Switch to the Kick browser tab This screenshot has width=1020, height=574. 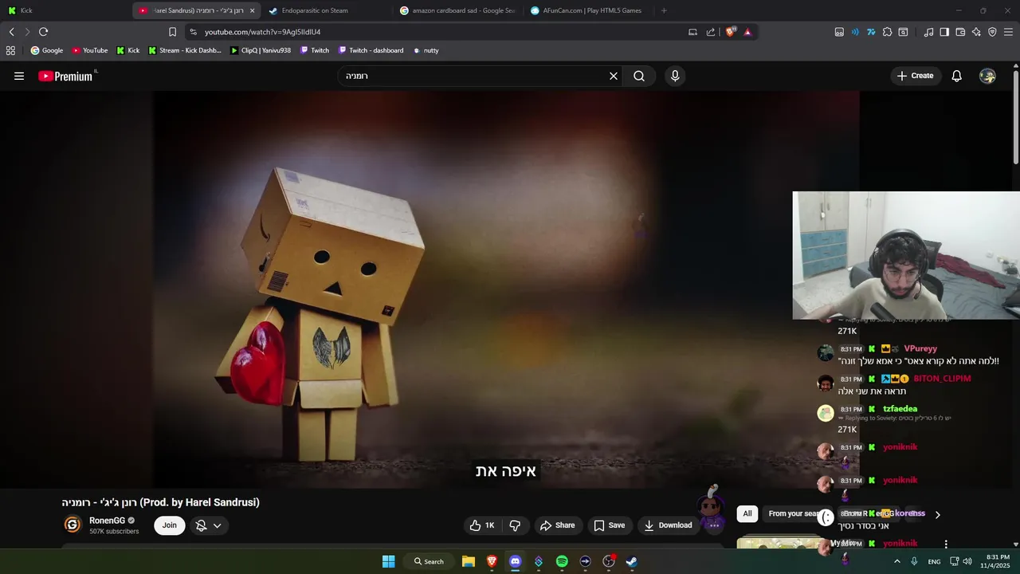pos(64,10)
